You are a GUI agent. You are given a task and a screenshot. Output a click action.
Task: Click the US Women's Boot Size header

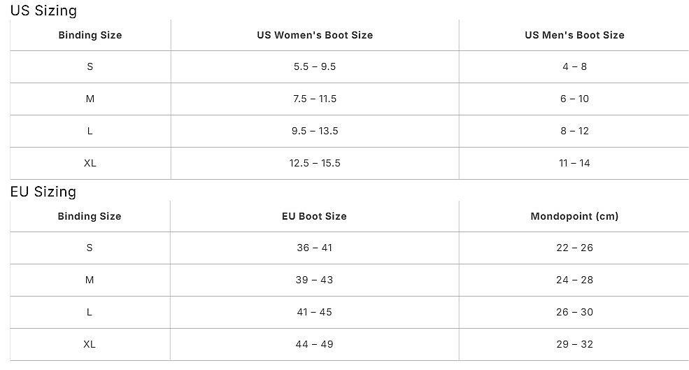315,35
